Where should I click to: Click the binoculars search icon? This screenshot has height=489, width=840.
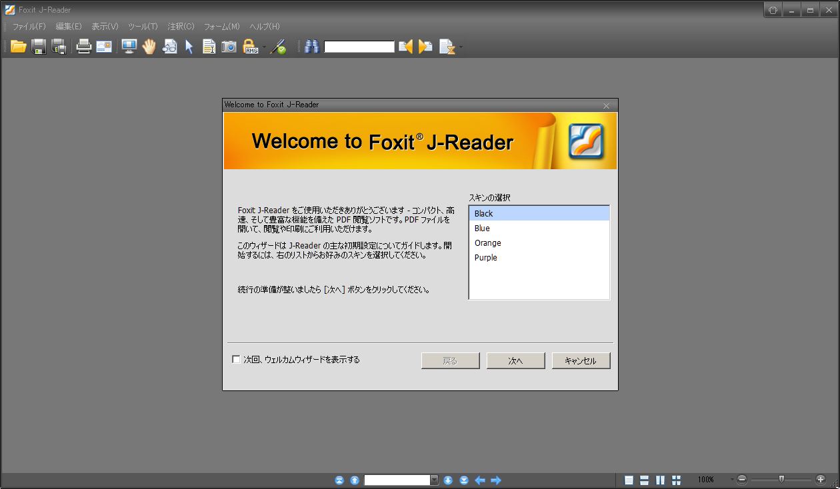311,47
